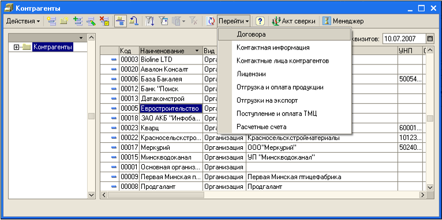The width and height of the screenshot is (442, 220).
Task: Toggle hierarchical list view icon
Action: click(x=121, y=21)
